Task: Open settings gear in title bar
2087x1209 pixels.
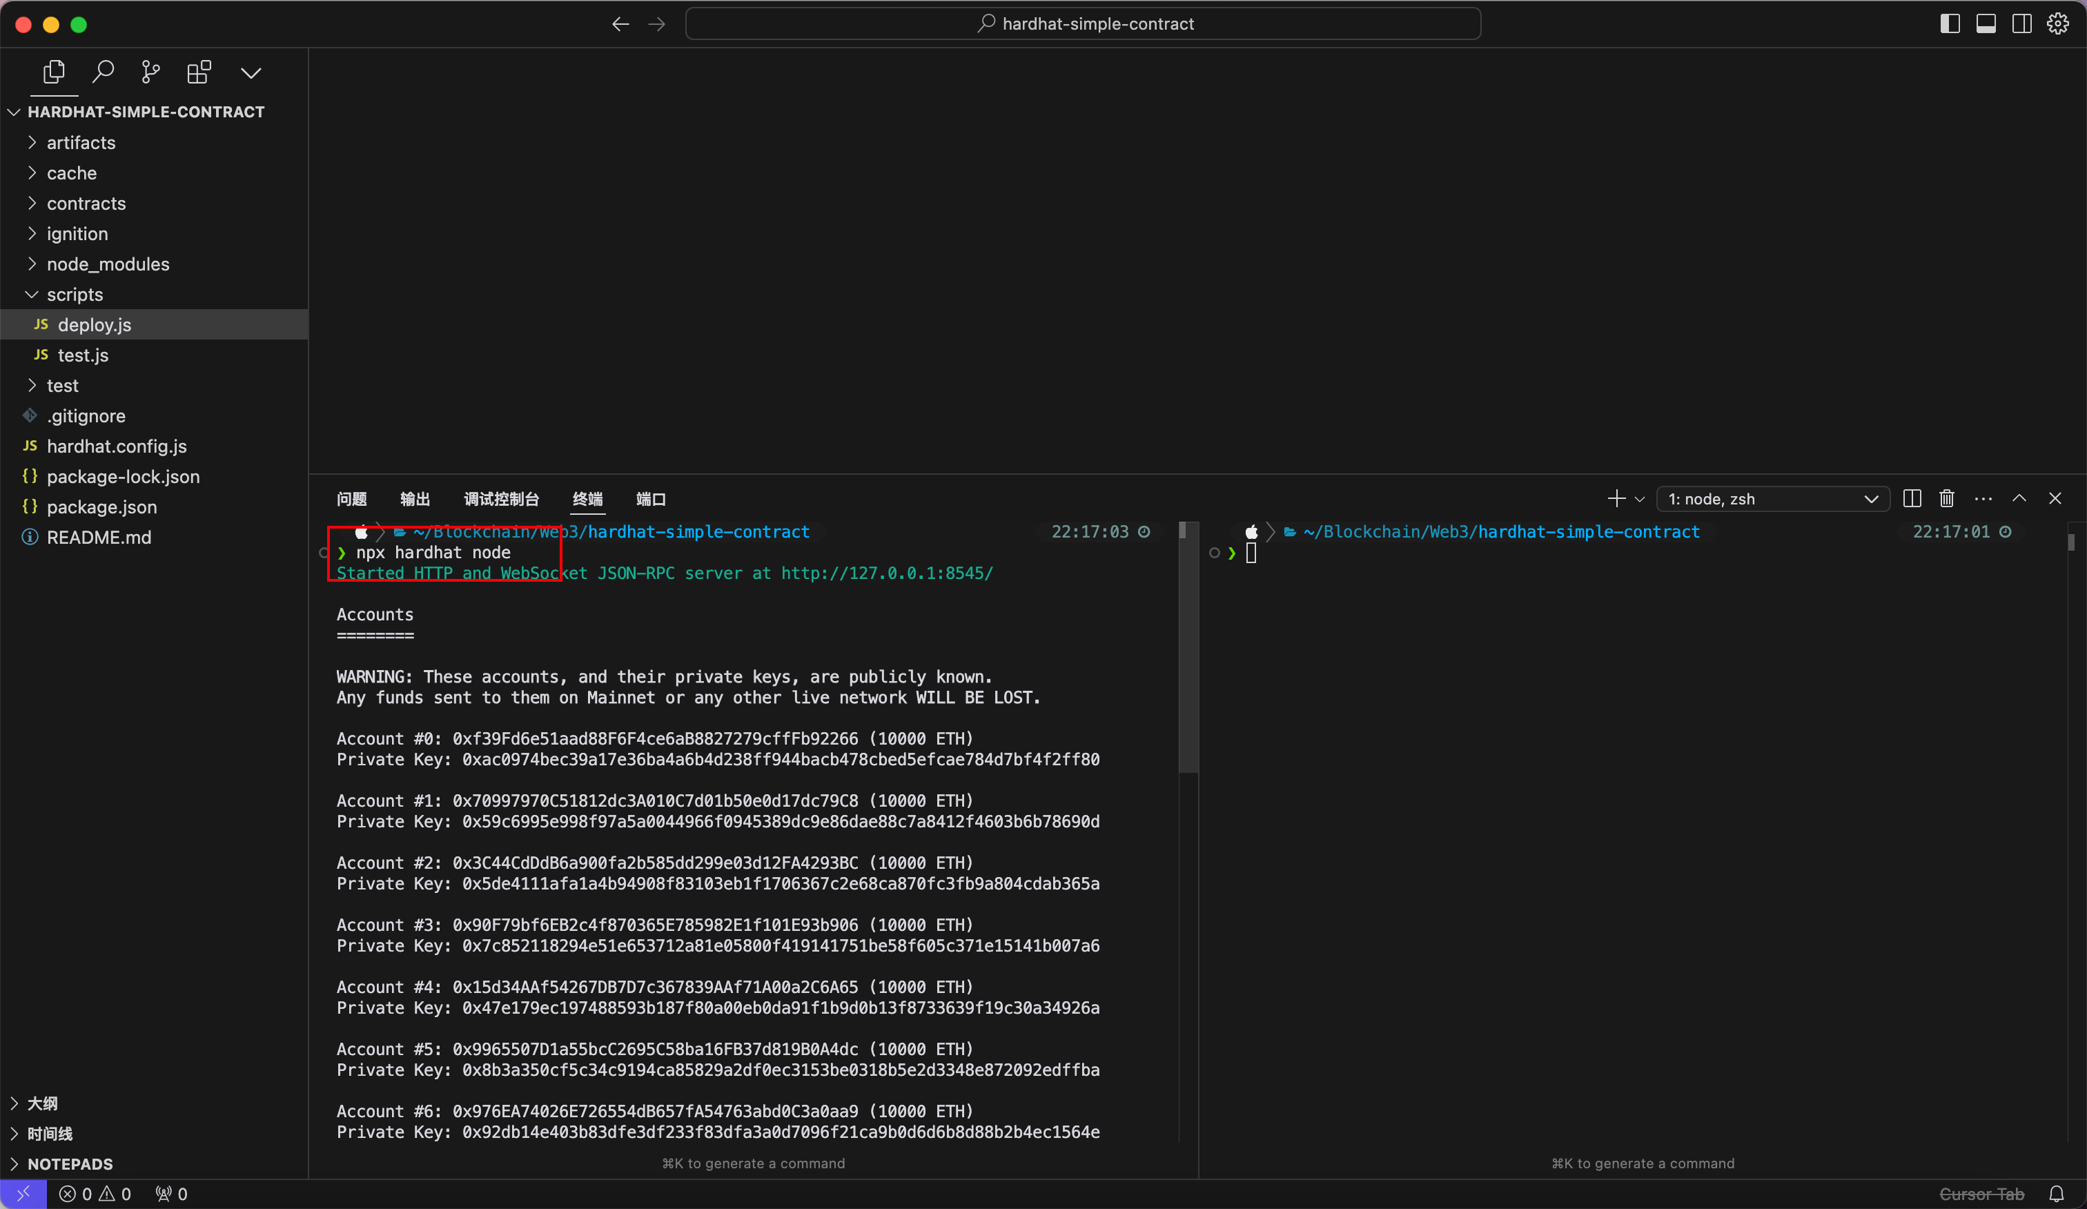Action: point(2058,24)
